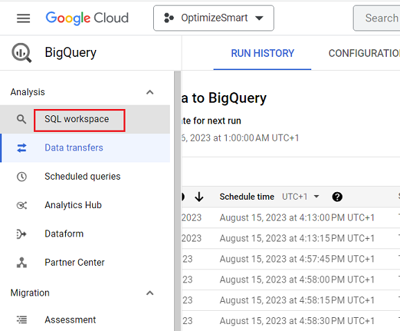
Task: Open Data transfers
Action: pos(85,148)
